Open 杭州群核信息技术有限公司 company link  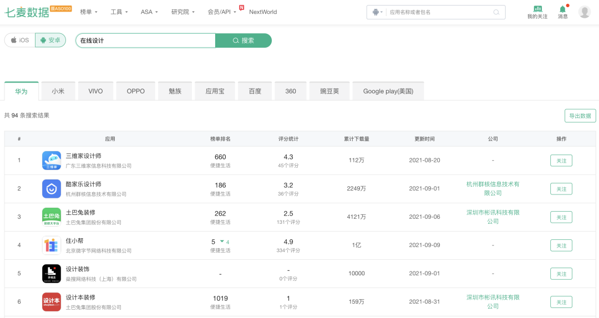click(x=493, y=188)
